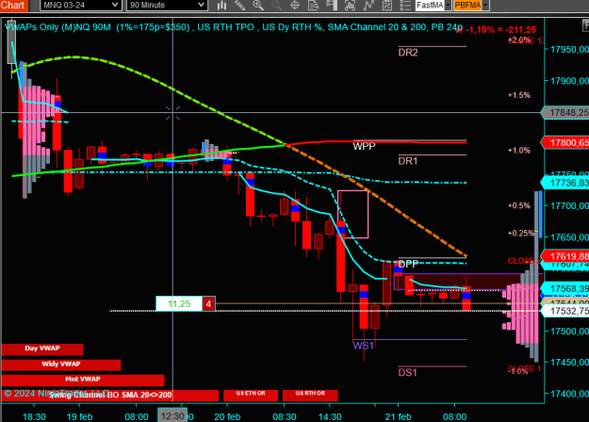The height and width of the screenshot is (422, 589).
Task: Open the bar type chart style icon
Action: (x=221, y=5)
